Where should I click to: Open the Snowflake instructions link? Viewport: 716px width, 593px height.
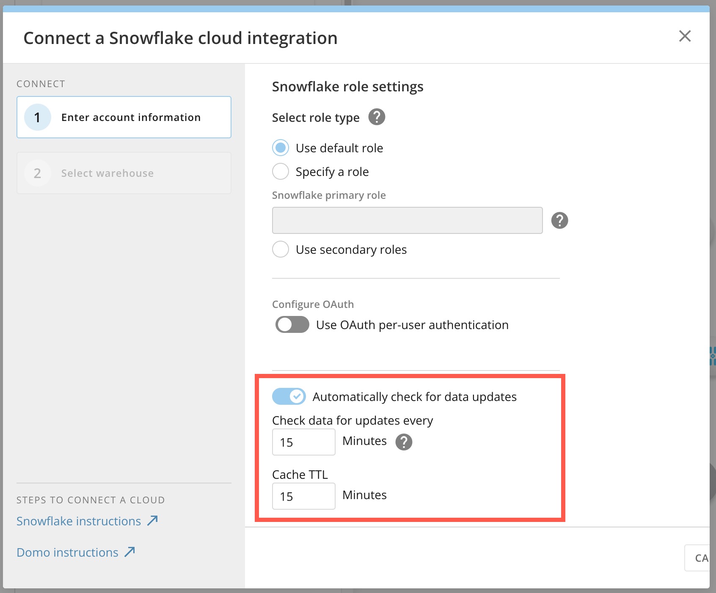pos(79,521)
